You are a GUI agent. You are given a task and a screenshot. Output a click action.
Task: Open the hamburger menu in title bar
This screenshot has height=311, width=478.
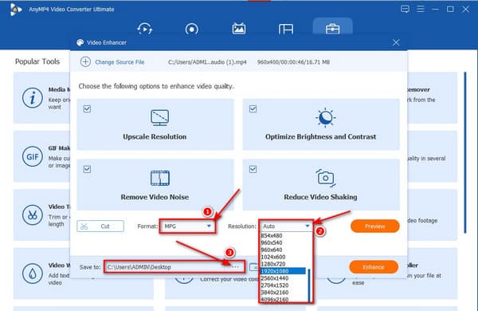coord(421,9)
